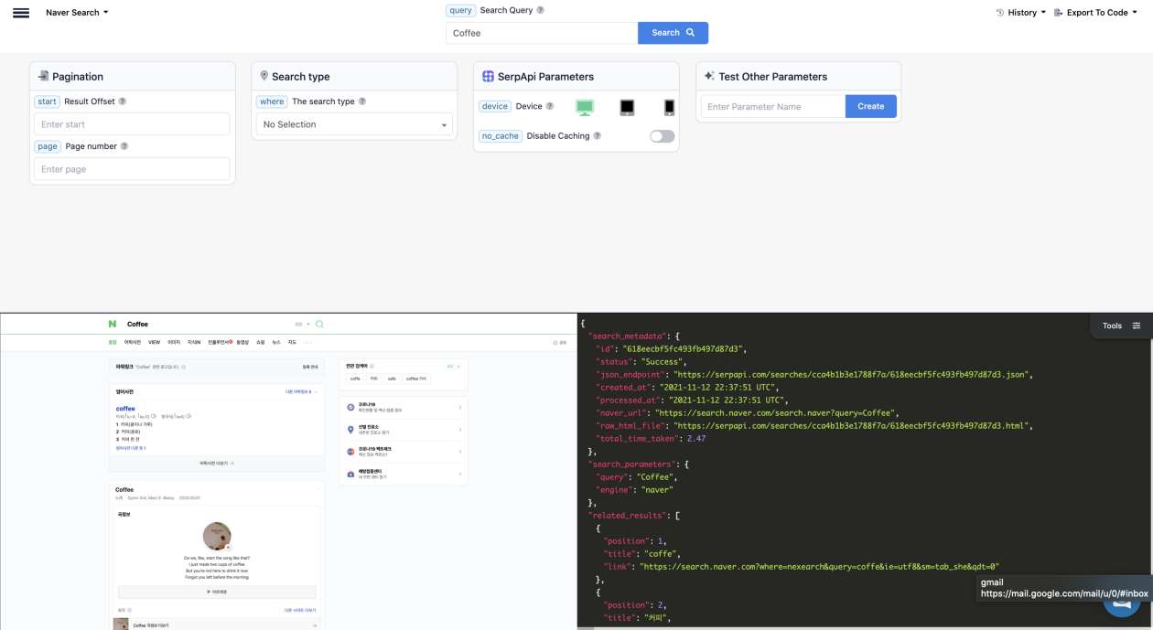This screenshot has width=1153, height=630.
Task: Open the 선별 진료소 location row
Action: pyautogui.click(x=403, y=429)
